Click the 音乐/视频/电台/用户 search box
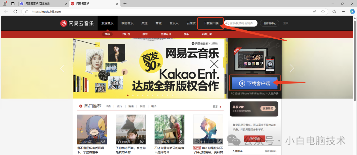 [241, 23]
